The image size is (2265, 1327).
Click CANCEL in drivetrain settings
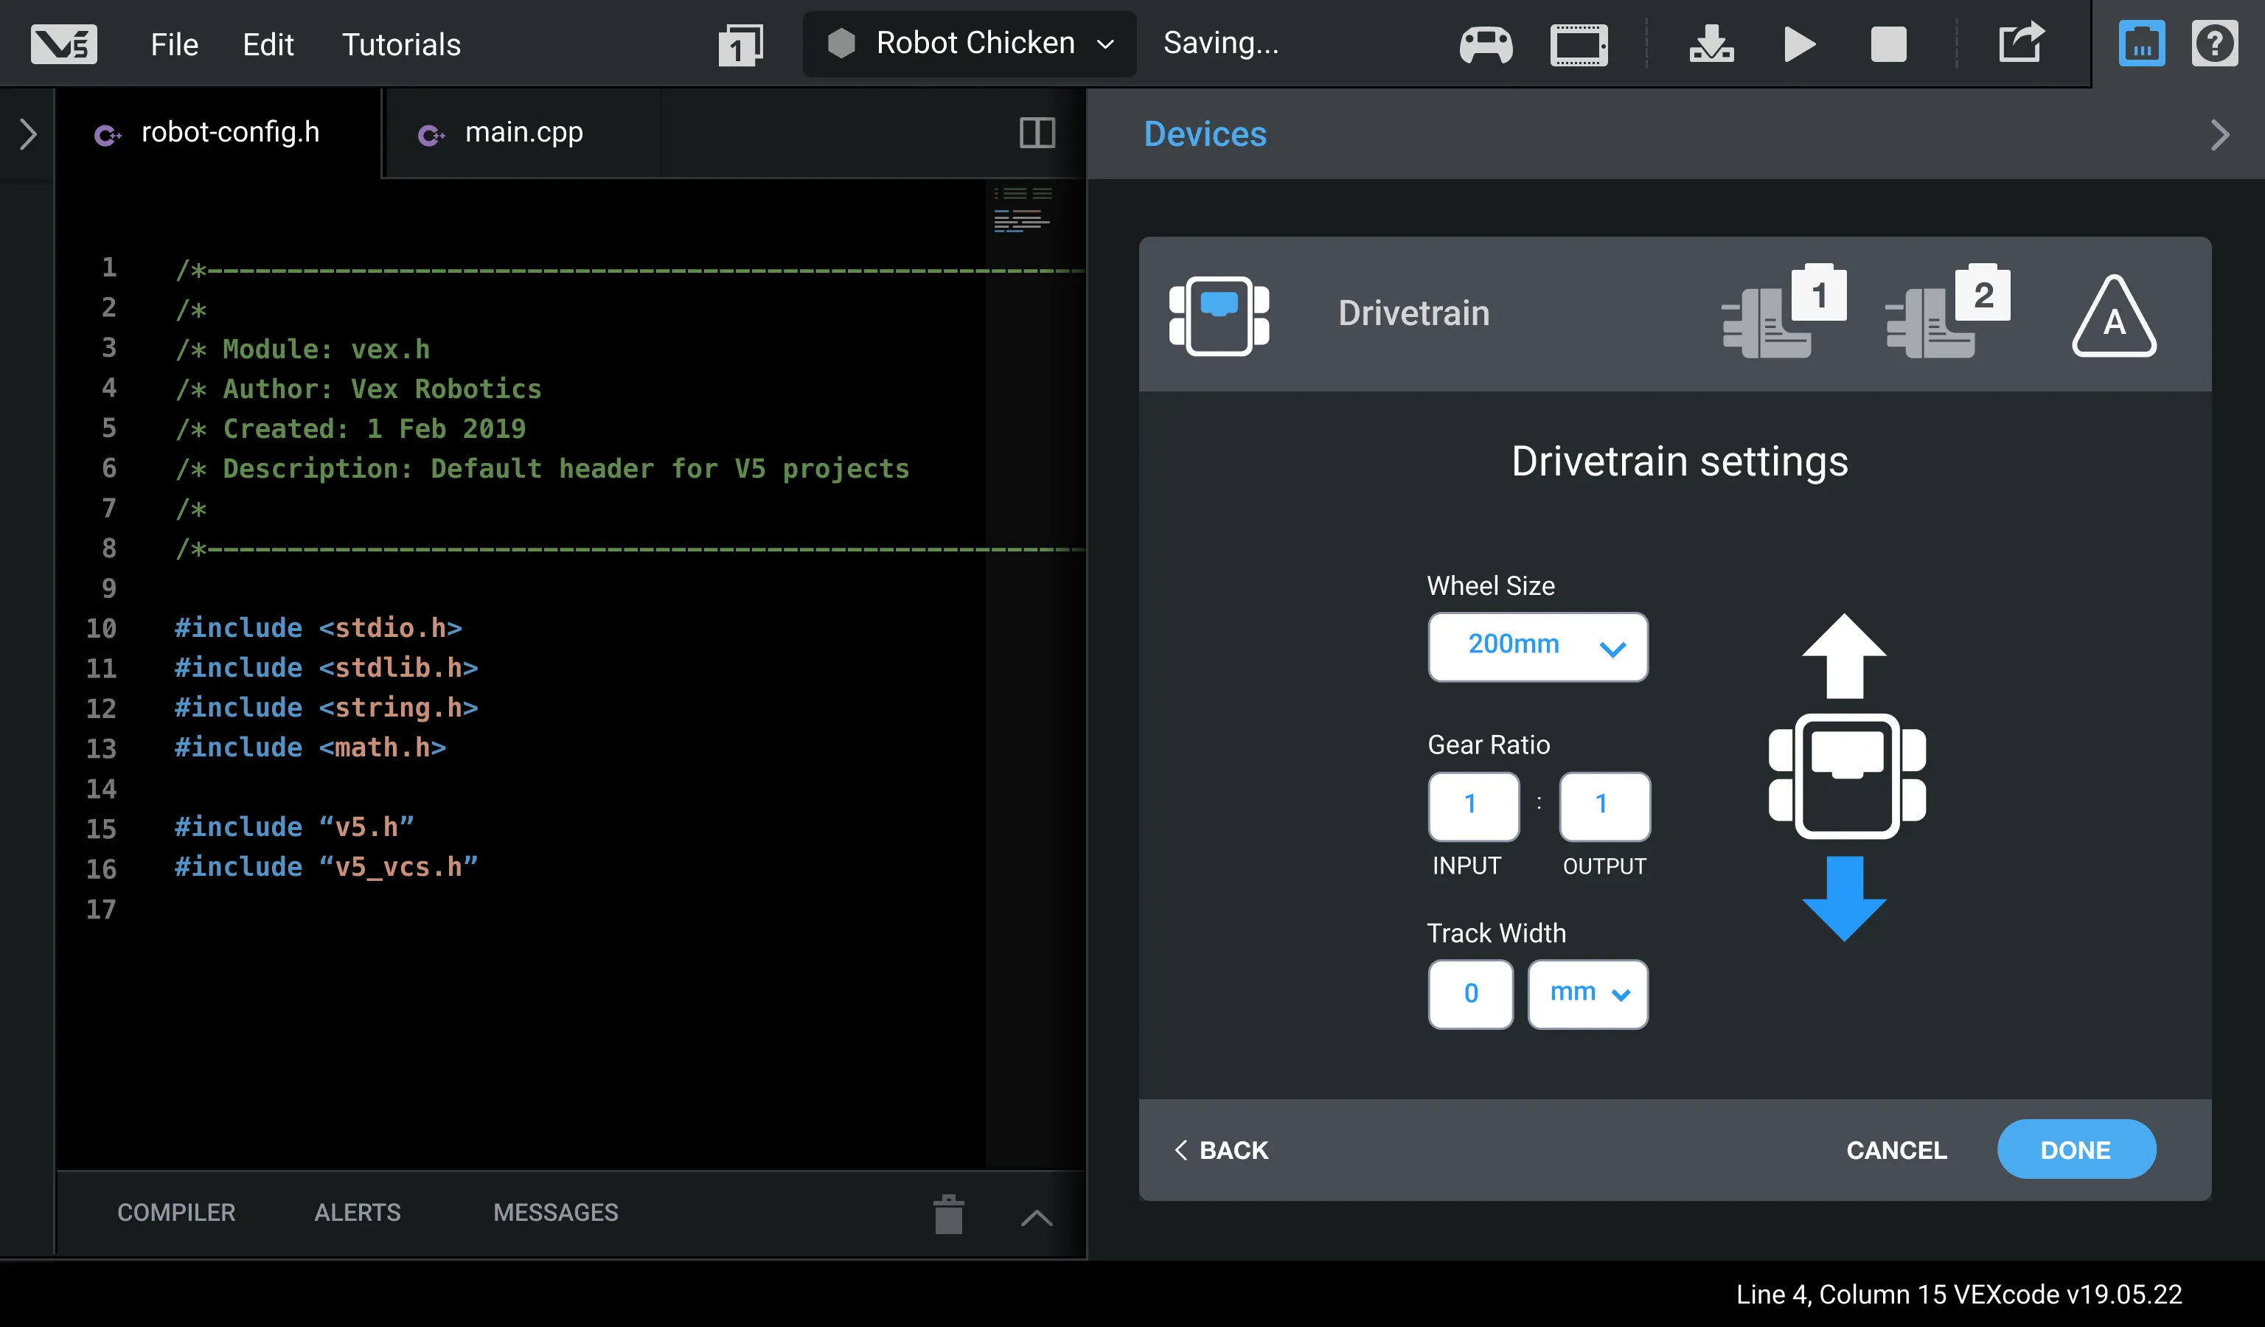(1896, 1149)
